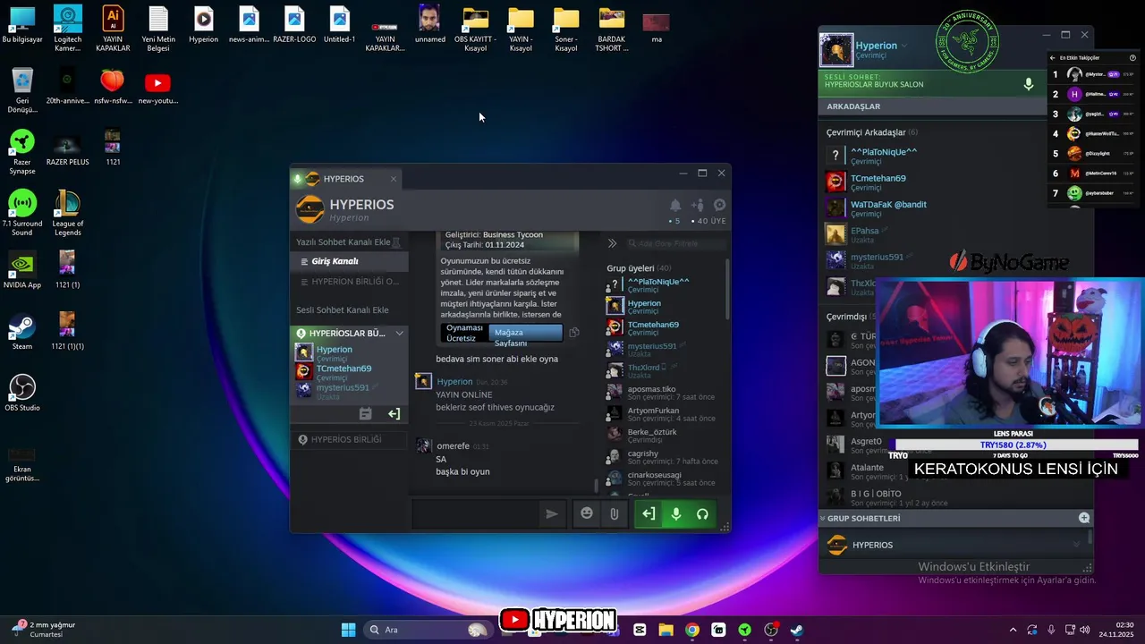Image resolution: width=1145 pixels, height=644 pixels.
Task: Select ArtyomFurkan in group members
Action: pyautogui.click(x=662, y=414)
